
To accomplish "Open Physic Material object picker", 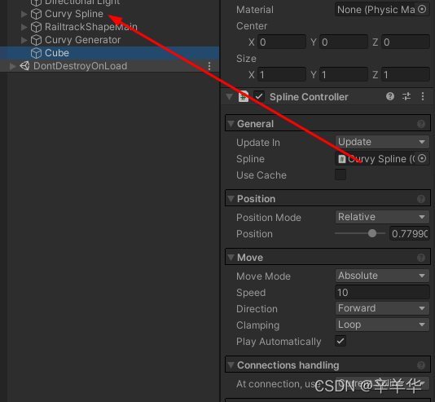I will (422, 10).
